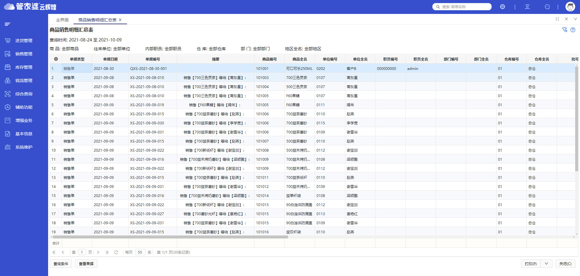The height and width of the screenshot is (276, 580).
Task: Expand the tab list chevron at top right
Action: tap(575, 19)
